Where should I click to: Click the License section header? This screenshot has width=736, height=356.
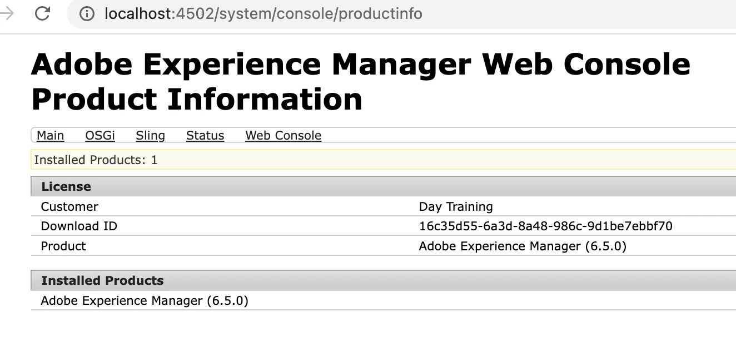[x=384, y=186]
